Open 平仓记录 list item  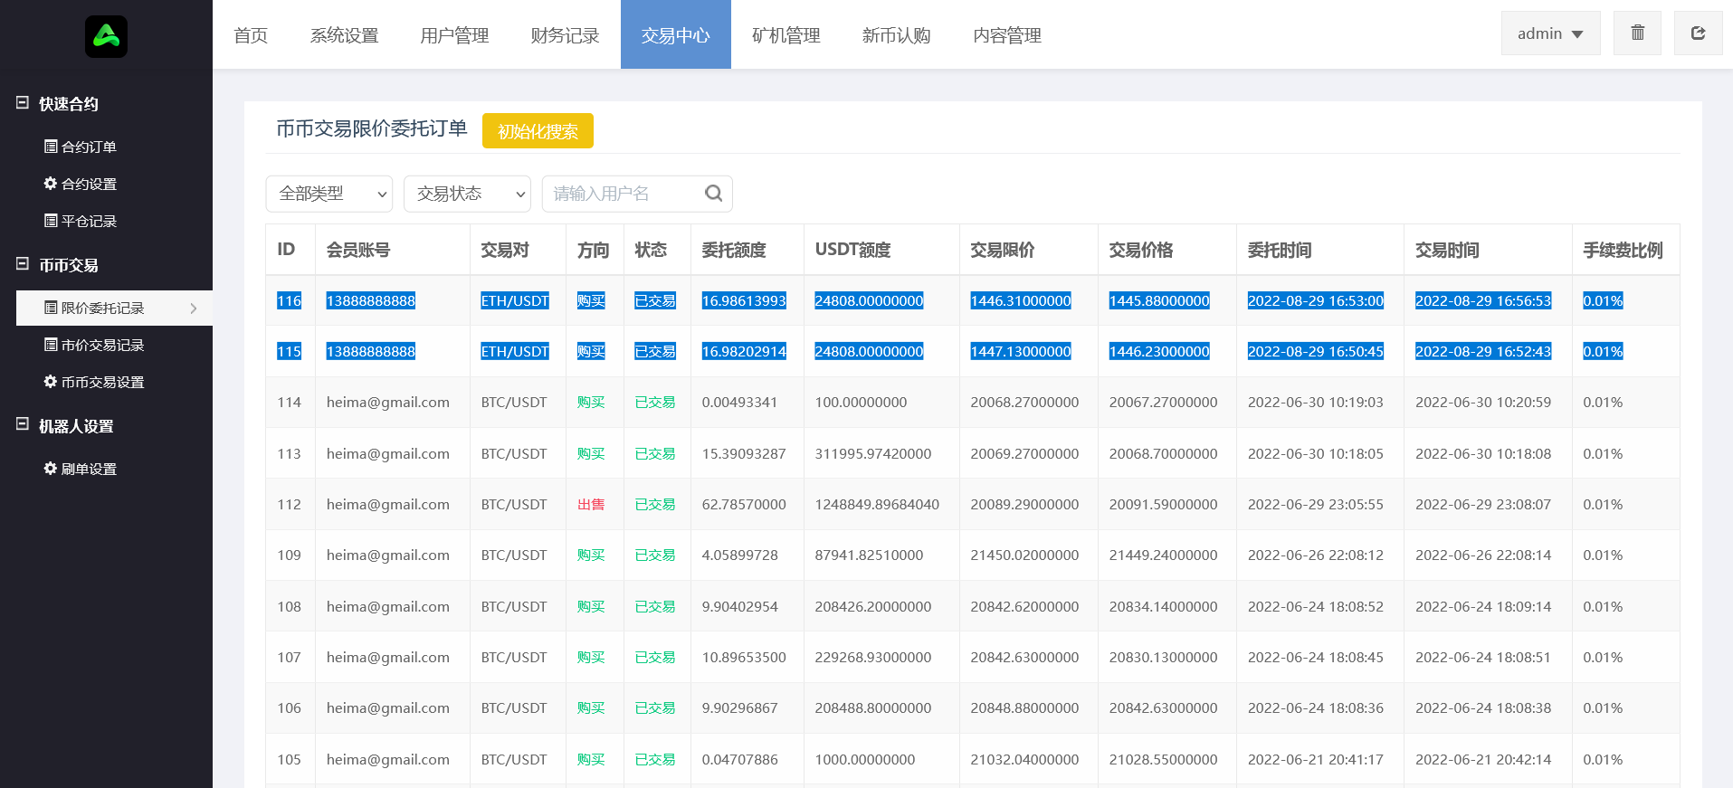click(x=81, y=221)
